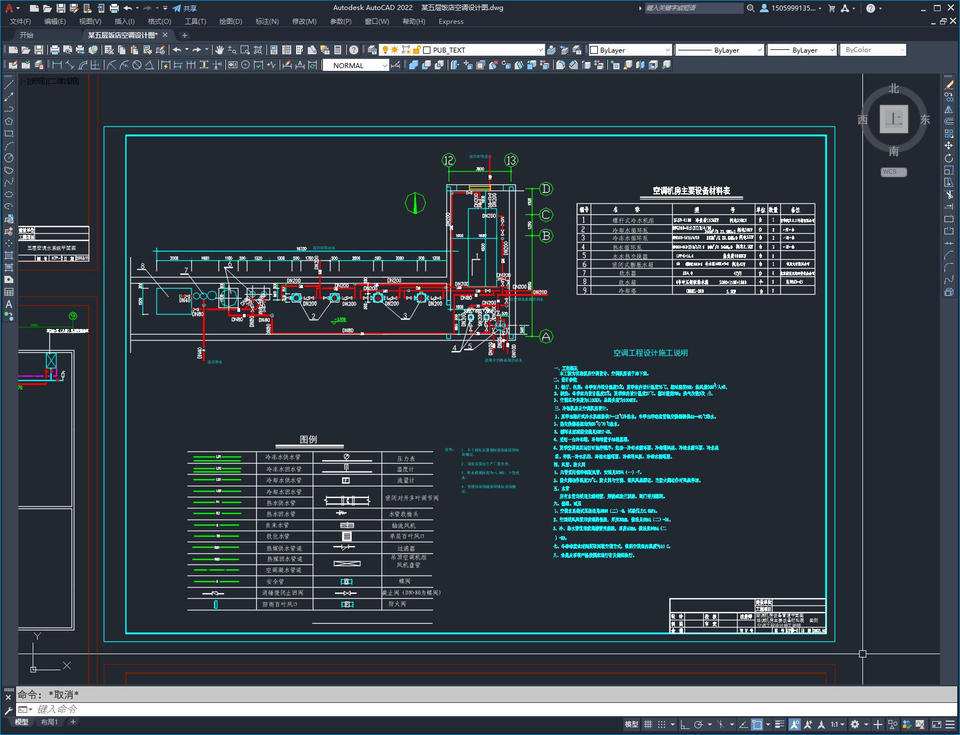Click the Plot printer icon in standard toolbar
The width and height of the screenshot is (960, 735).
click(55, 50)
